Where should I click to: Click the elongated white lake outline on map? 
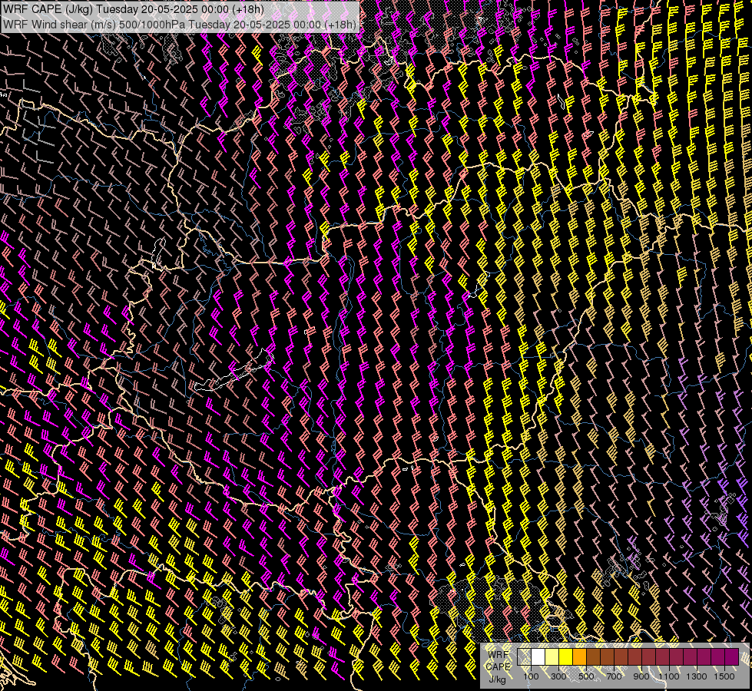tap(234, 371)
